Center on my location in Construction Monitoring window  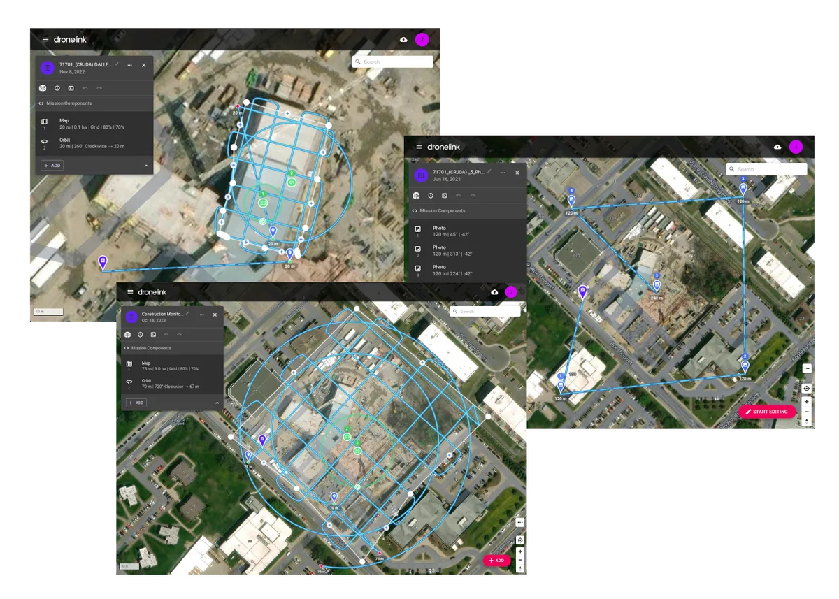pyautogui.click(x=520, y=540)
